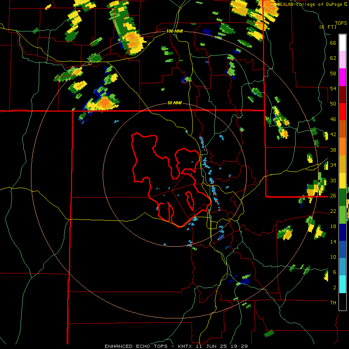349x349 pixels.
Task: Click the light green legend swatch
Action: point(342,216)
